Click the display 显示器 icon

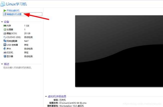5,56
